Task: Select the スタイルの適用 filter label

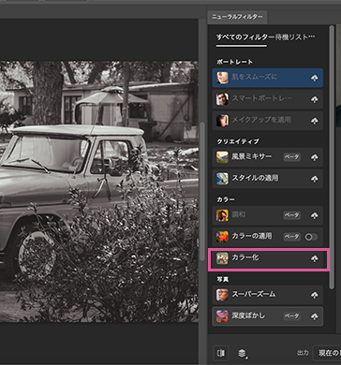Action: click(x=255, y=178)
